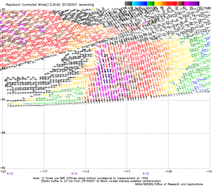Screen dimensions: 212x186
Task: Click the longitude label -114
Action: 85,171
